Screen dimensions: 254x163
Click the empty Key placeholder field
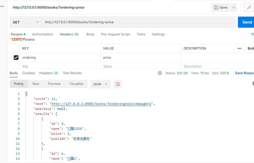click(60, 66)
